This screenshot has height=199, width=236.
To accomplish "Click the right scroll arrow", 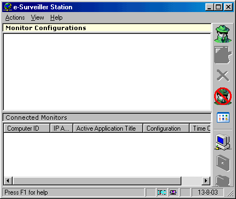I will 206,181.
